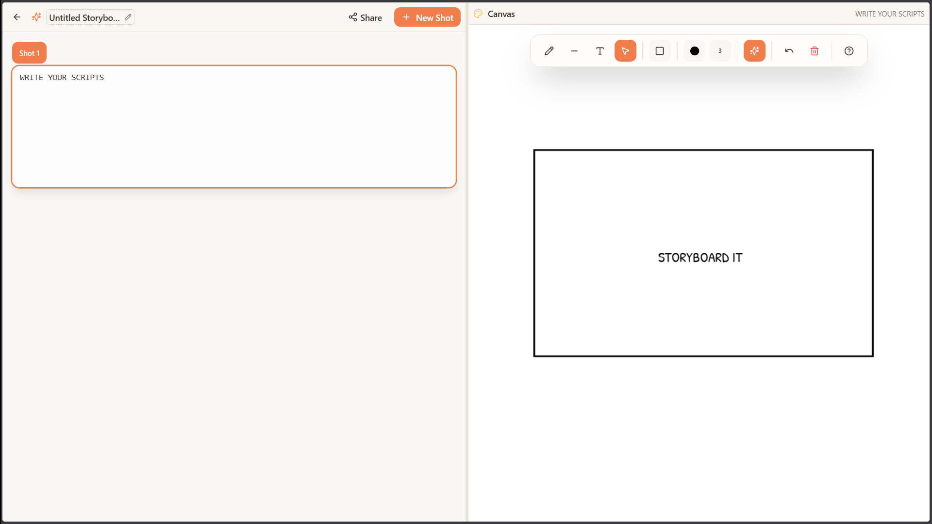
Task: Click the palette icon next to Canvas
Action: [x=478, y=14]
